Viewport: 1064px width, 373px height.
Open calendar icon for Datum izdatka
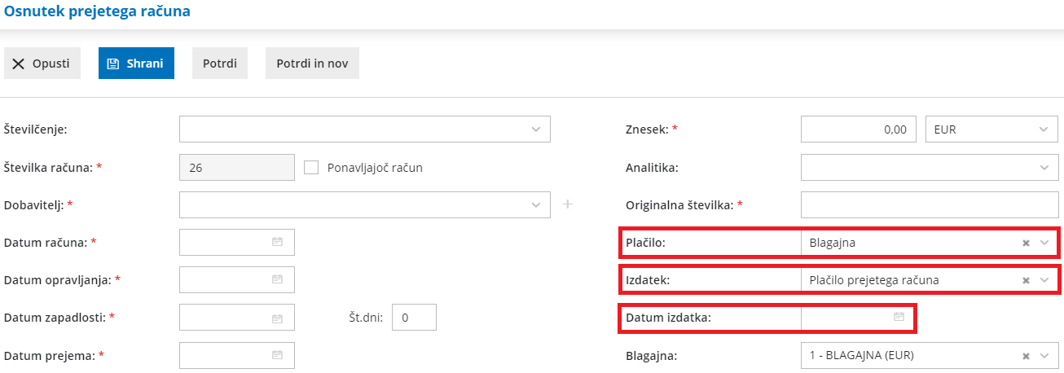tap(899, 317)
